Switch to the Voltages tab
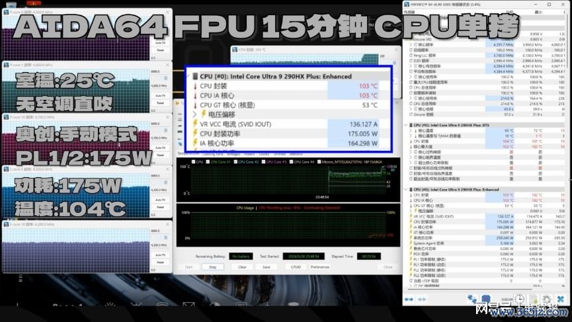This screenshot has height=322, width=572. pos(233,154)
